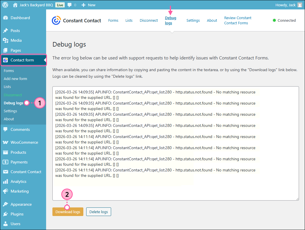Select the Lists tab in the plugin header
This screenshot has width=305, height=230.
[x=129, y=20]
